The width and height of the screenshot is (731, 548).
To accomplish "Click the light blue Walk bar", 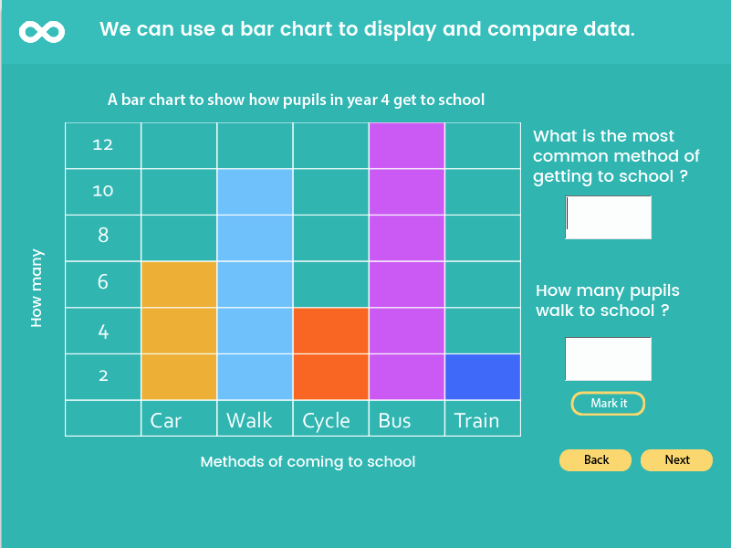I will click(255, 284).
